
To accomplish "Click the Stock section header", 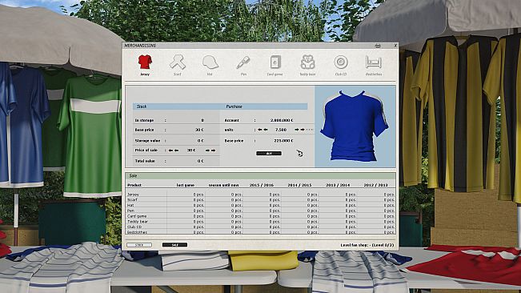I will pyautogui.click(x=142, y=106).
